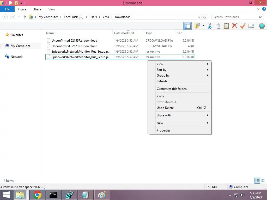
Task: Click the Properties quick access icon in title bar
Action: point(10,3)
